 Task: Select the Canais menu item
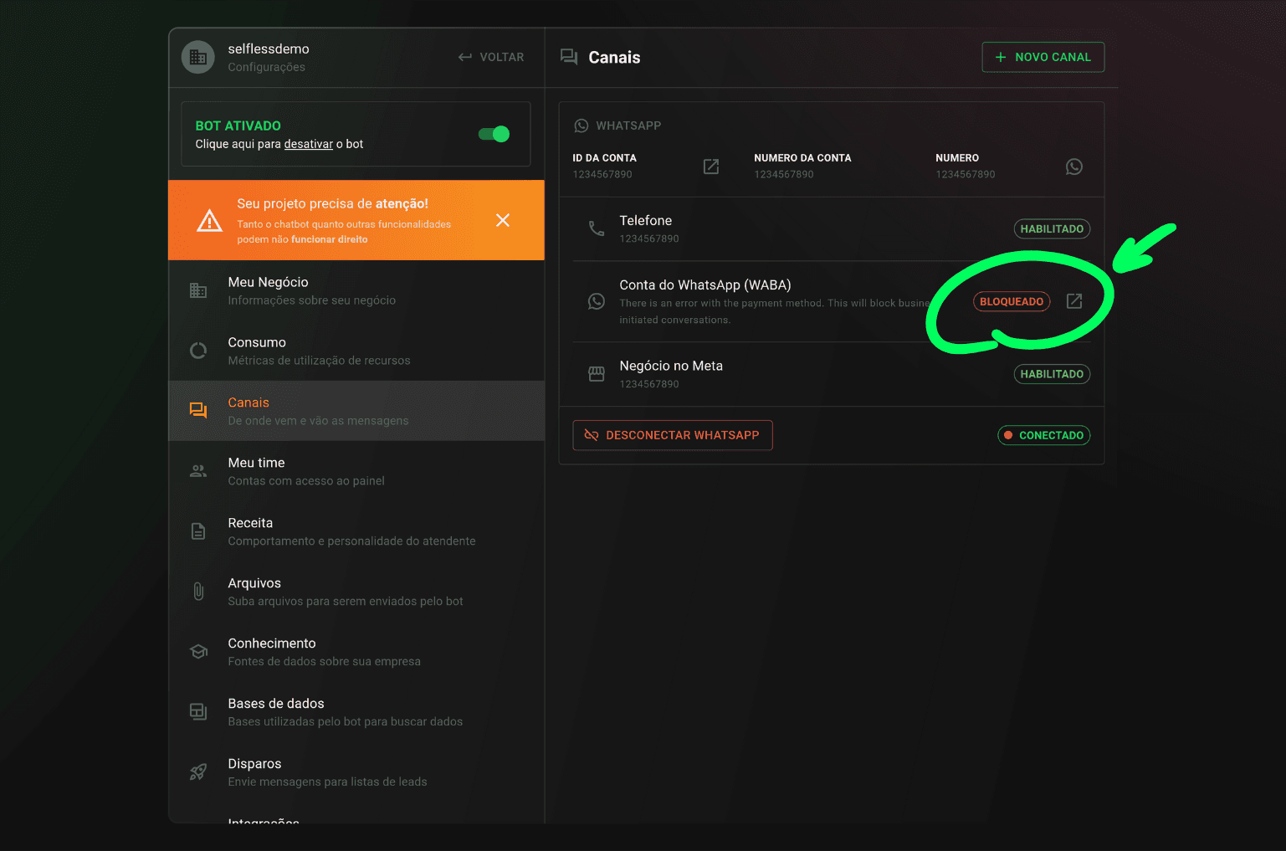pos(356,411)
